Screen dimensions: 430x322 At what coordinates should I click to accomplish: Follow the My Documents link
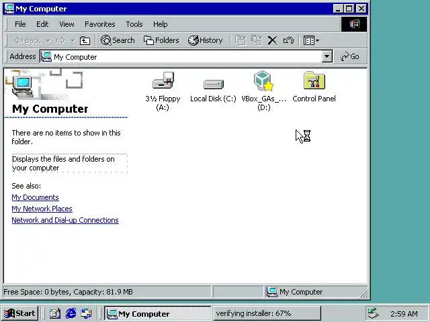[35, 197]
